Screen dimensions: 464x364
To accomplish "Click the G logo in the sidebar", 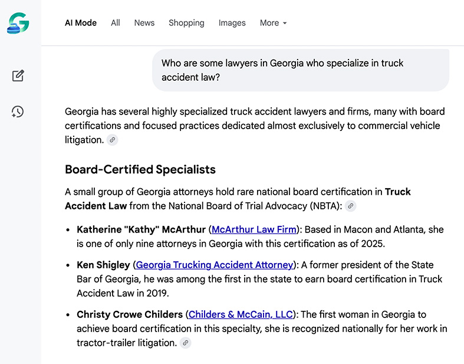I will (18, 23).
